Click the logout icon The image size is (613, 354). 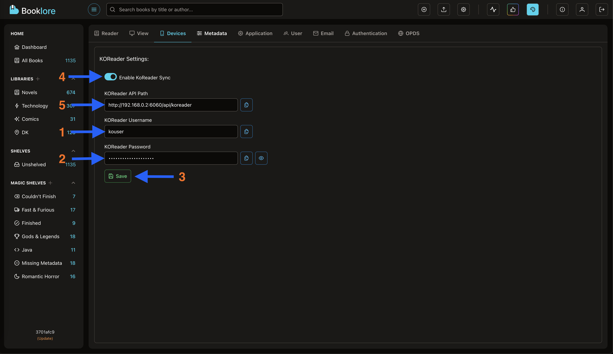point(602,9)
